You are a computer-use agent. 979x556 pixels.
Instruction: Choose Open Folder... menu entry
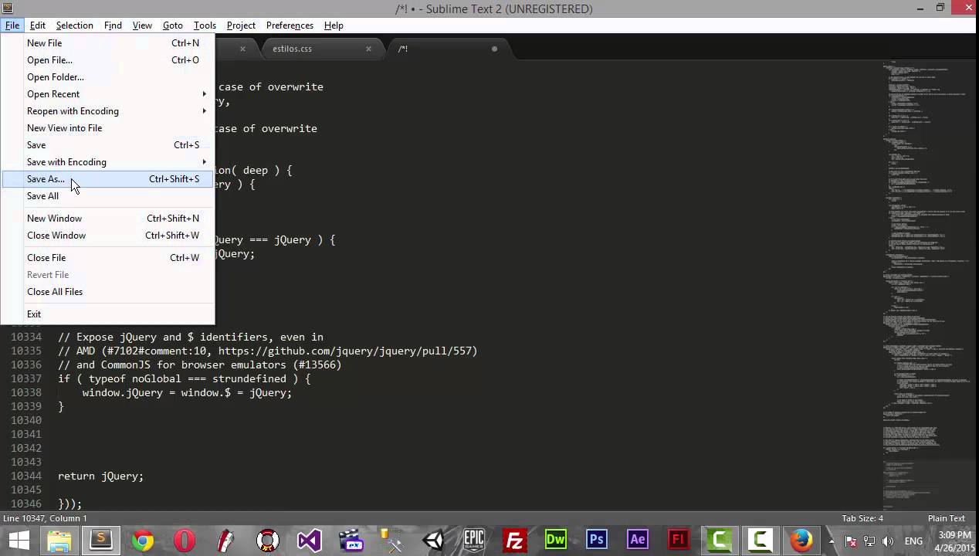108,77
